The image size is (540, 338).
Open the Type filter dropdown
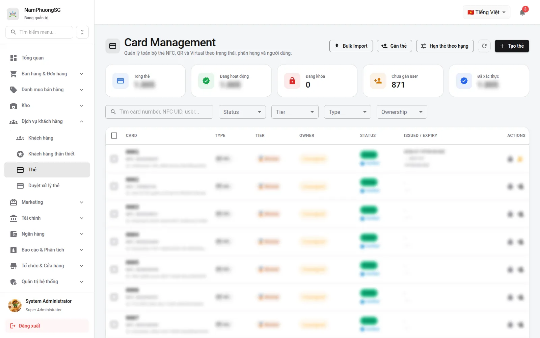348,112
